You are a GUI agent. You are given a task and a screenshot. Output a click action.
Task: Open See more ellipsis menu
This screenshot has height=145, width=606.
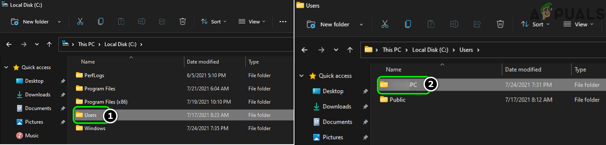[x=283, y=22]
